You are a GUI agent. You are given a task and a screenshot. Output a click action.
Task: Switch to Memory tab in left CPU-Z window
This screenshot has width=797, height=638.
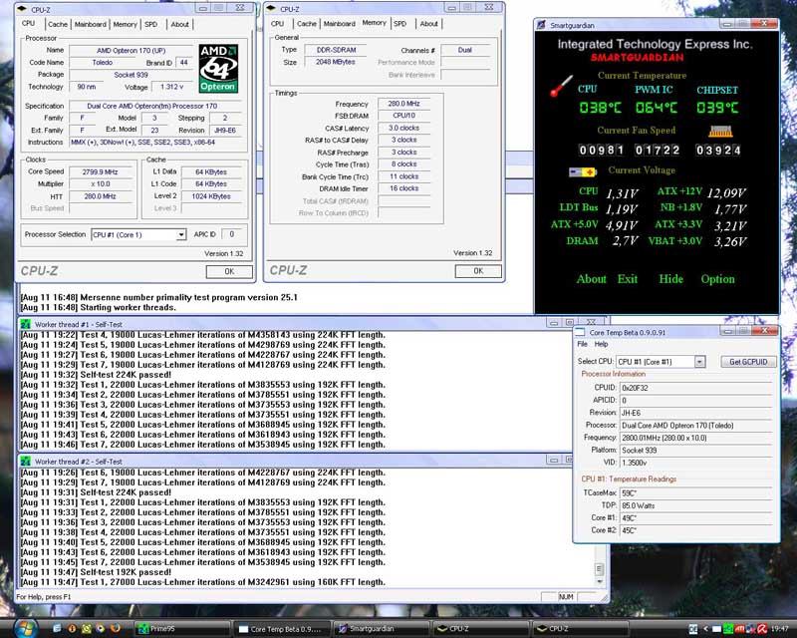click(126, 24)
